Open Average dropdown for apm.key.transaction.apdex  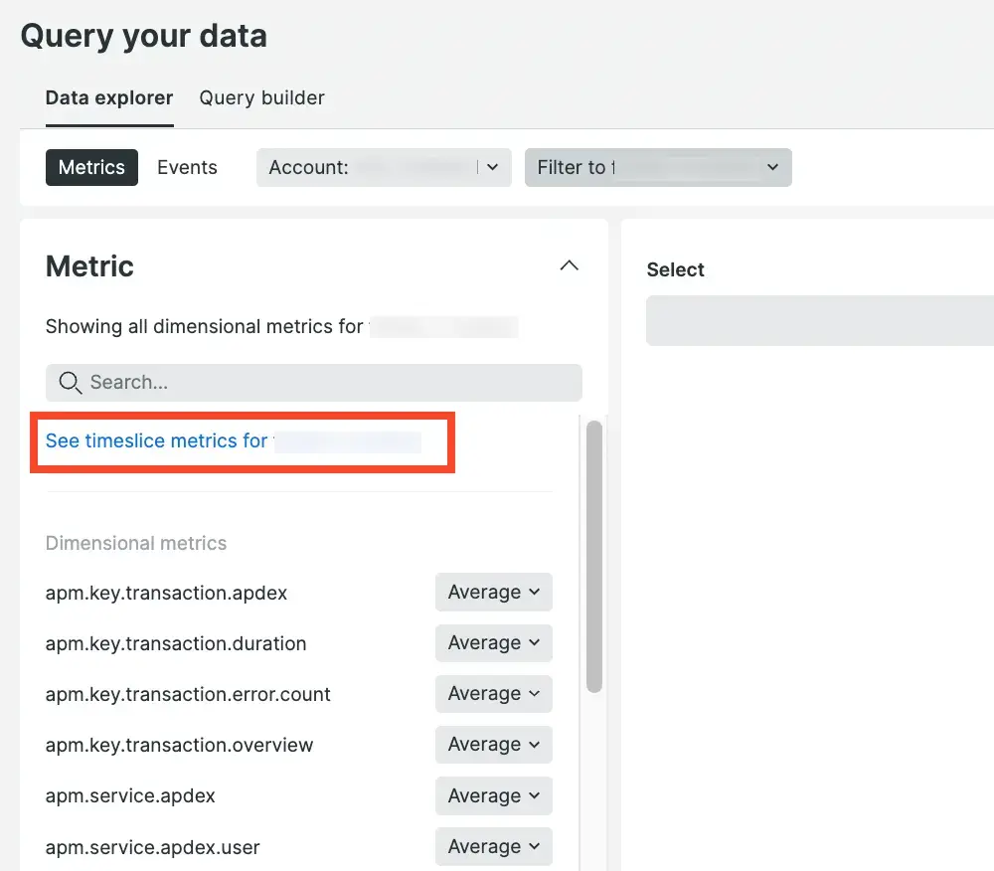[494, 592]
